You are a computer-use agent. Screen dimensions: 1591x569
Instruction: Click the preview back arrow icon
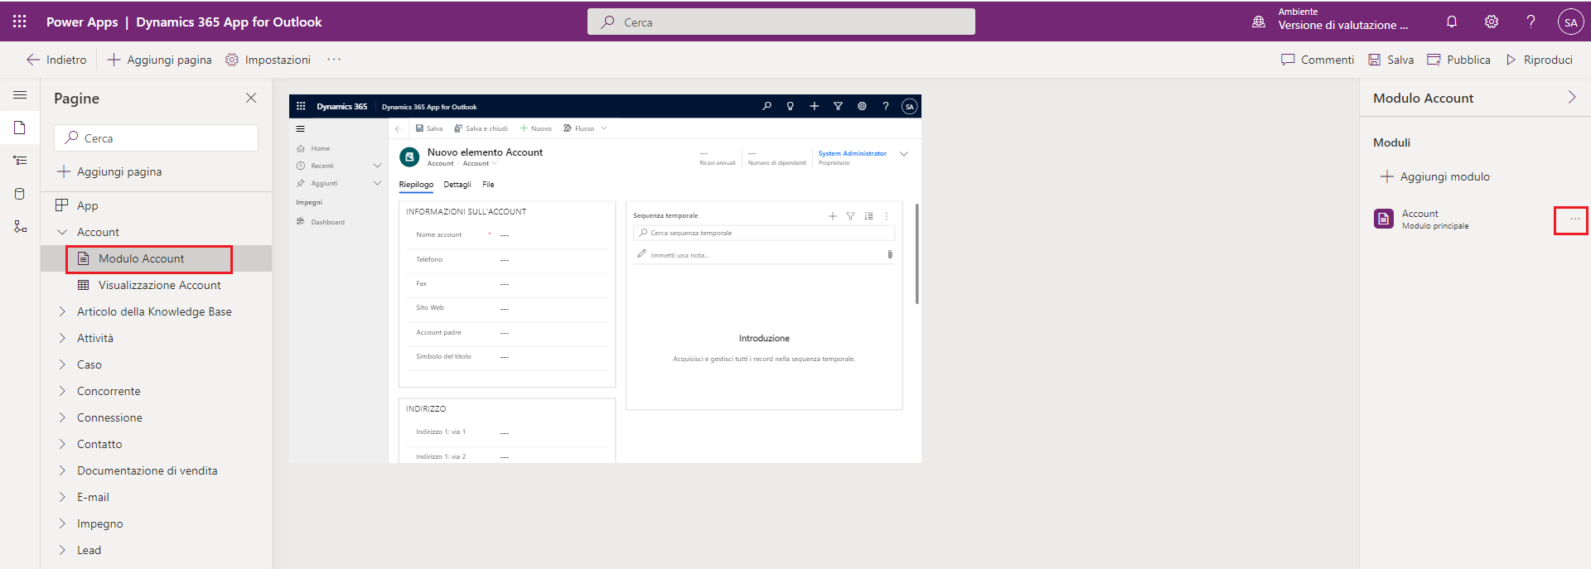tap(398, 128)
